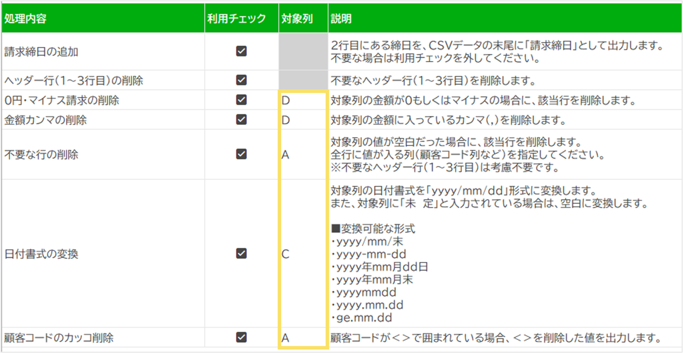Click 対象列 cell D in 金額カンマの削除 row
Image resolution: width=683 pixels, height=353 pixels.
(303, 120)
